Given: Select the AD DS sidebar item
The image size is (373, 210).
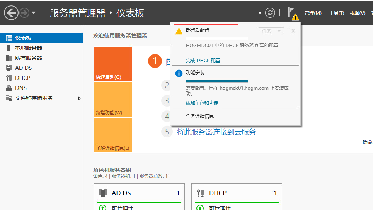Looking at the screenshot, I should [23, 68].
